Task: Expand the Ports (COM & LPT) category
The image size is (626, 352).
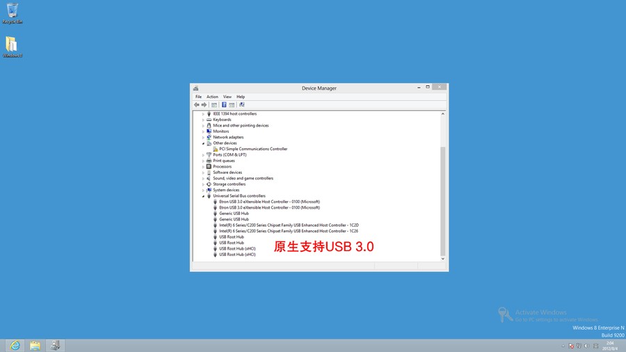Action: coord(203,155)
